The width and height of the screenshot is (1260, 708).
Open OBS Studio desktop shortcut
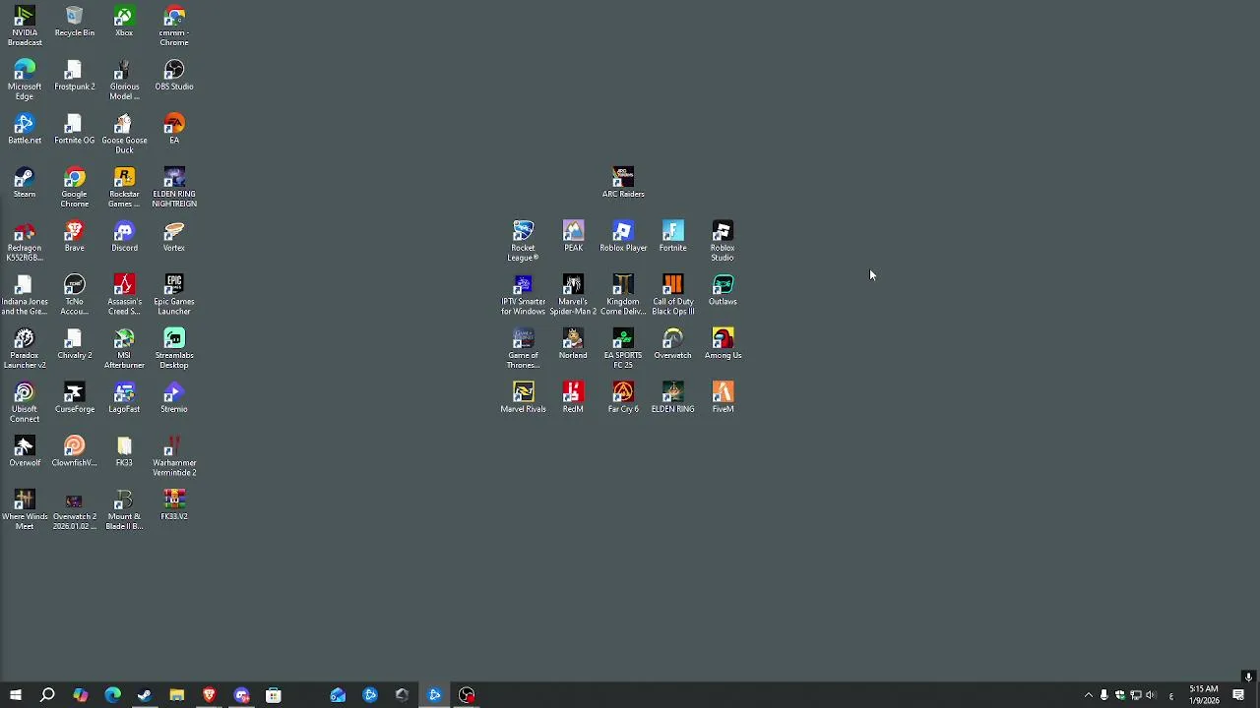174,76
